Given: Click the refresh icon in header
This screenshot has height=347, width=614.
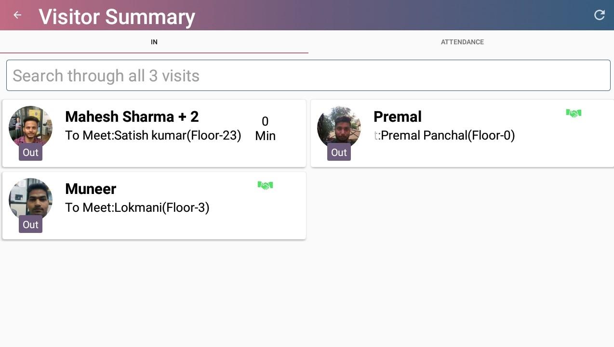Looking at the screenshot, I should click(x=599, y=15).
